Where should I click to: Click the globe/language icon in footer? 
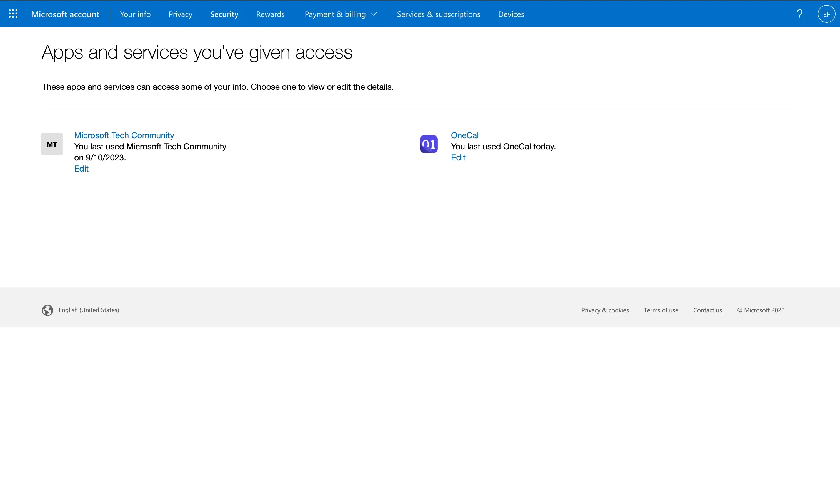click(47, 310)
